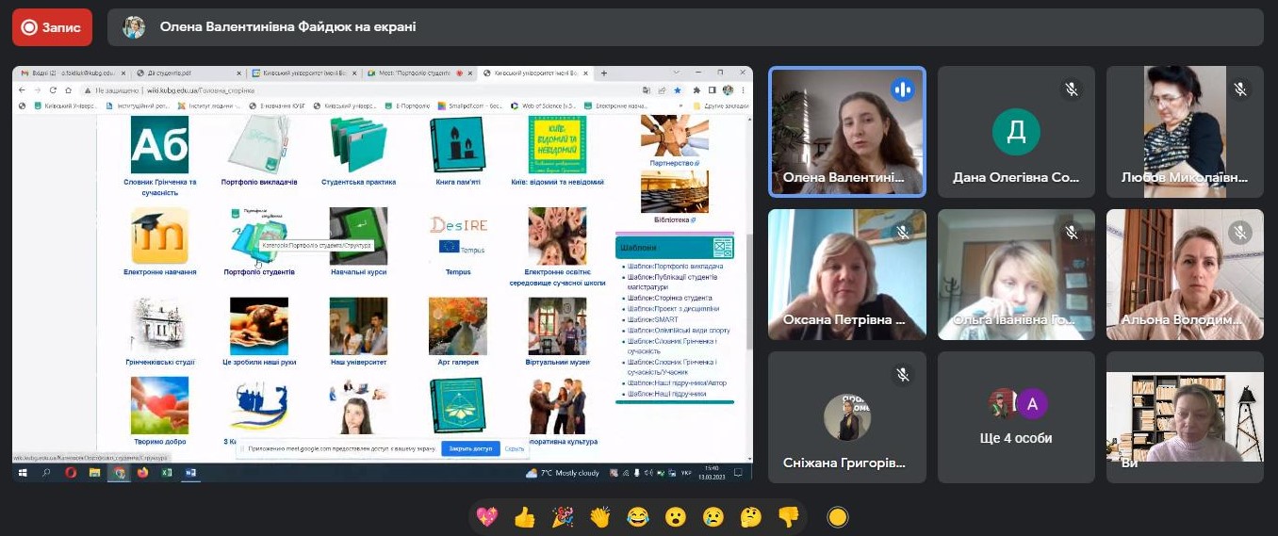Send the laughing with tears emoji reaction
This screenshot has height=536, width=1278.
(638, 516)
